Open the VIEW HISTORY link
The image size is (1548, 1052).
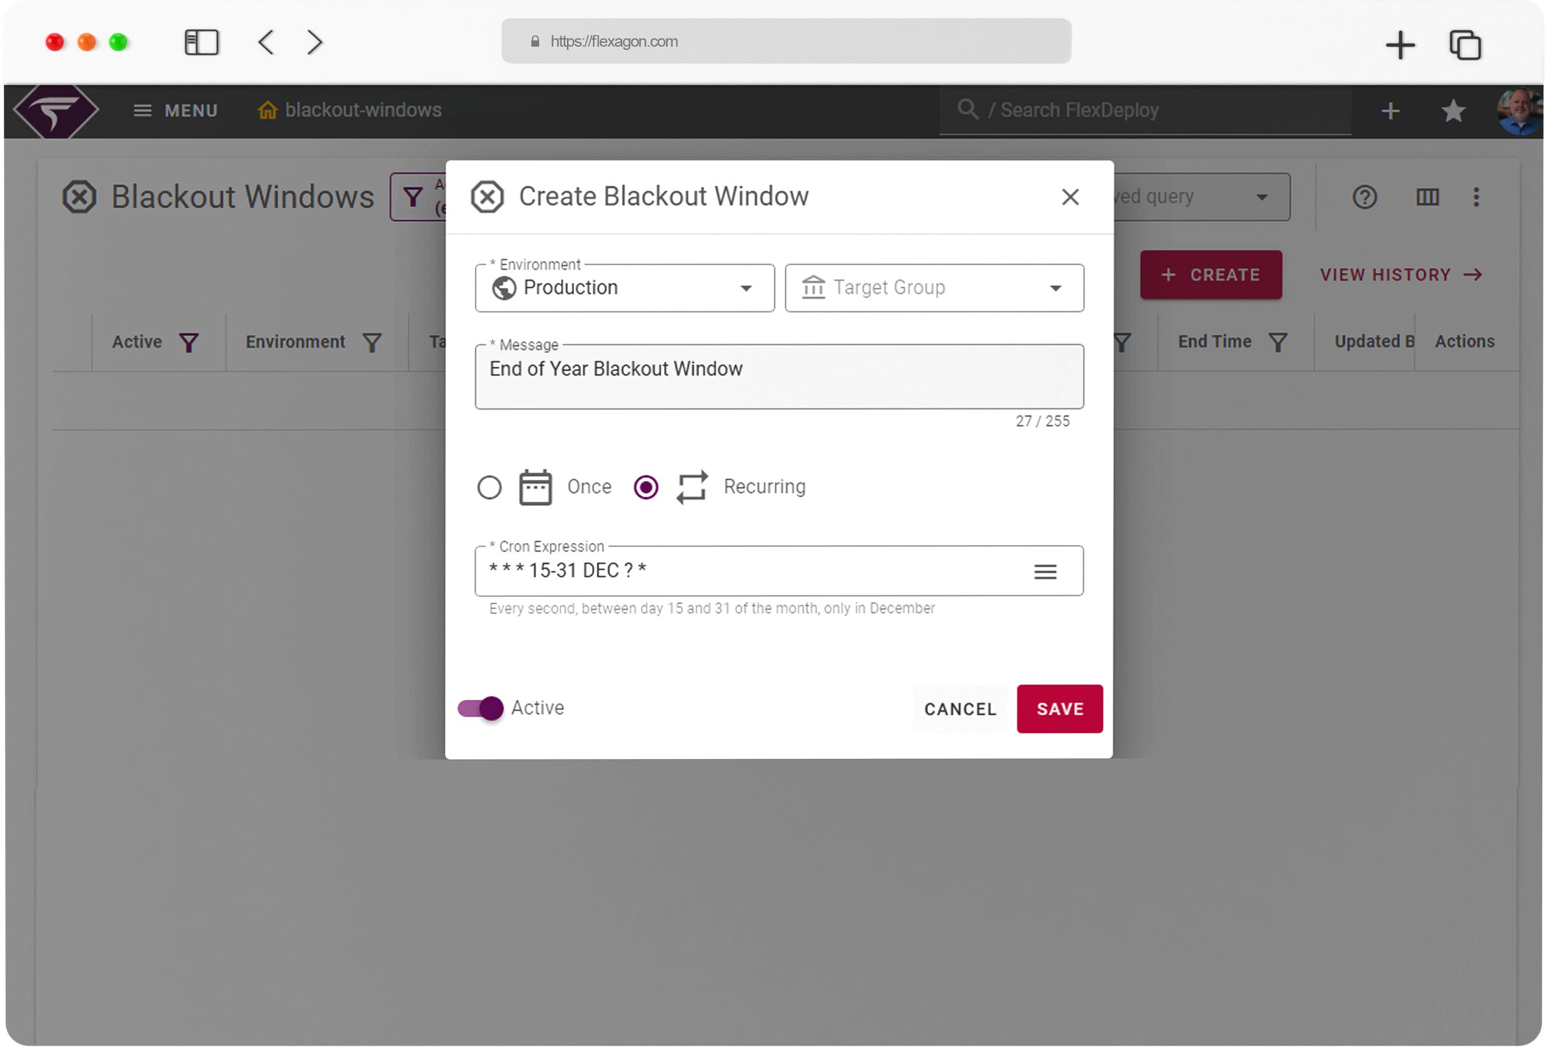pos(1402,275)
